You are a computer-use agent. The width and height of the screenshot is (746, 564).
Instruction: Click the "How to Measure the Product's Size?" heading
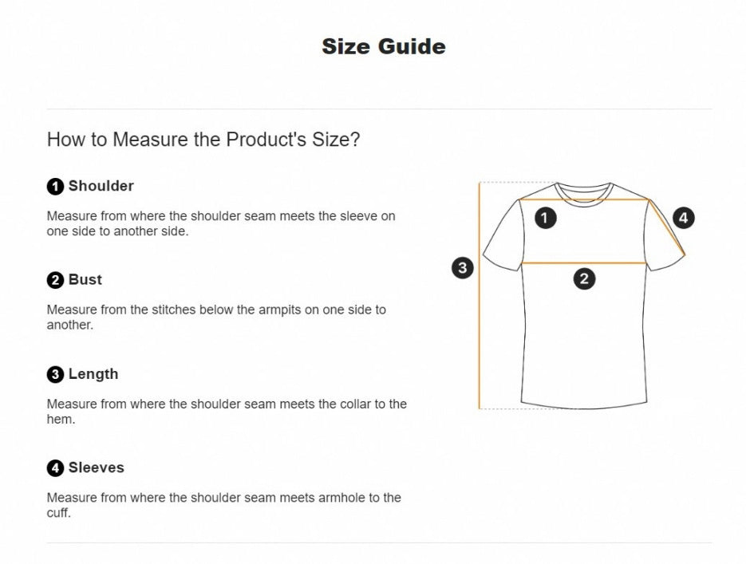coord(203,140)
